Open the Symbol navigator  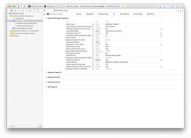tap(16, 10)
